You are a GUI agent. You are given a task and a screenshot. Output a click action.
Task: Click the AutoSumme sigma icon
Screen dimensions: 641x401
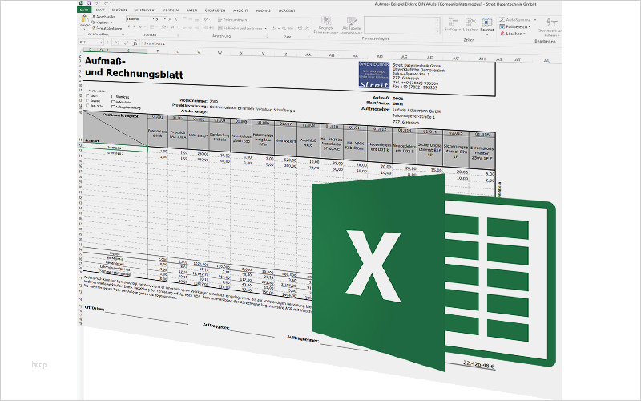point(501,18)
